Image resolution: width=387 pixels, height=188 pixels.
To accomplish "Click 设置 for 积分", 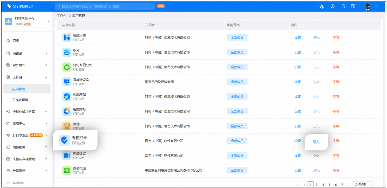I will pos(298,52).
